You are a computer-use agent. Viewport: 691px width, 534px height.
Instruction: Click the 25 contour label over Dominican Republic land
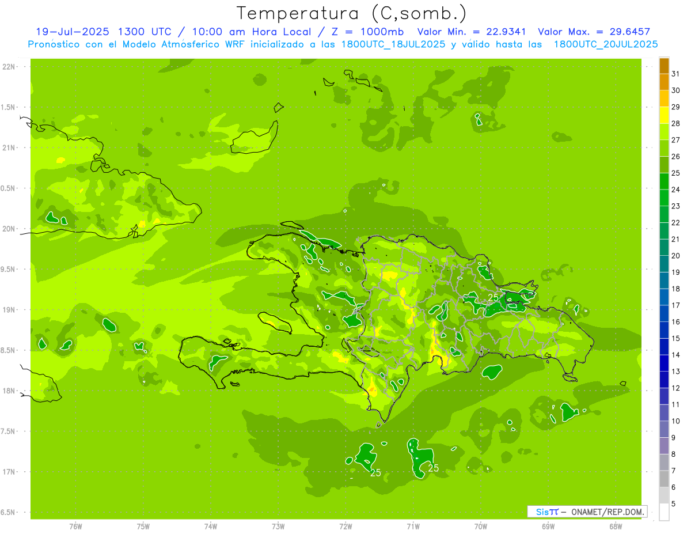[493, 297]
